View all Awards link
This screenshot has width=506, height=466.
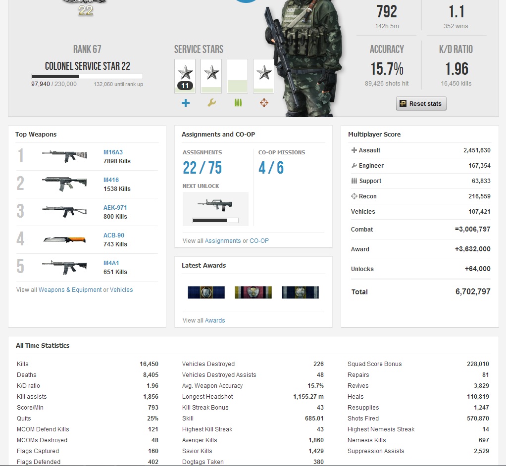tap(215, 320)
